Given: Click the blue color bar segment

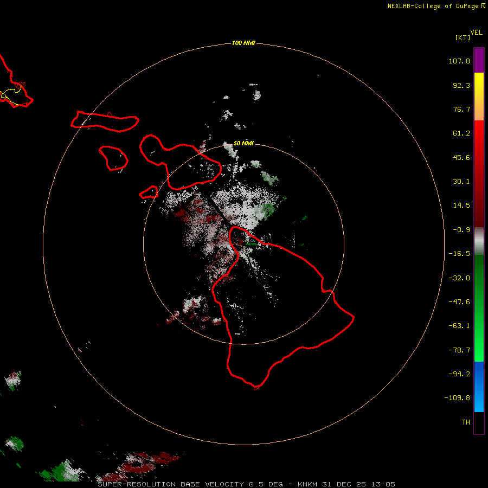Looking at the screenshot, I should click(x=479, y=387).
